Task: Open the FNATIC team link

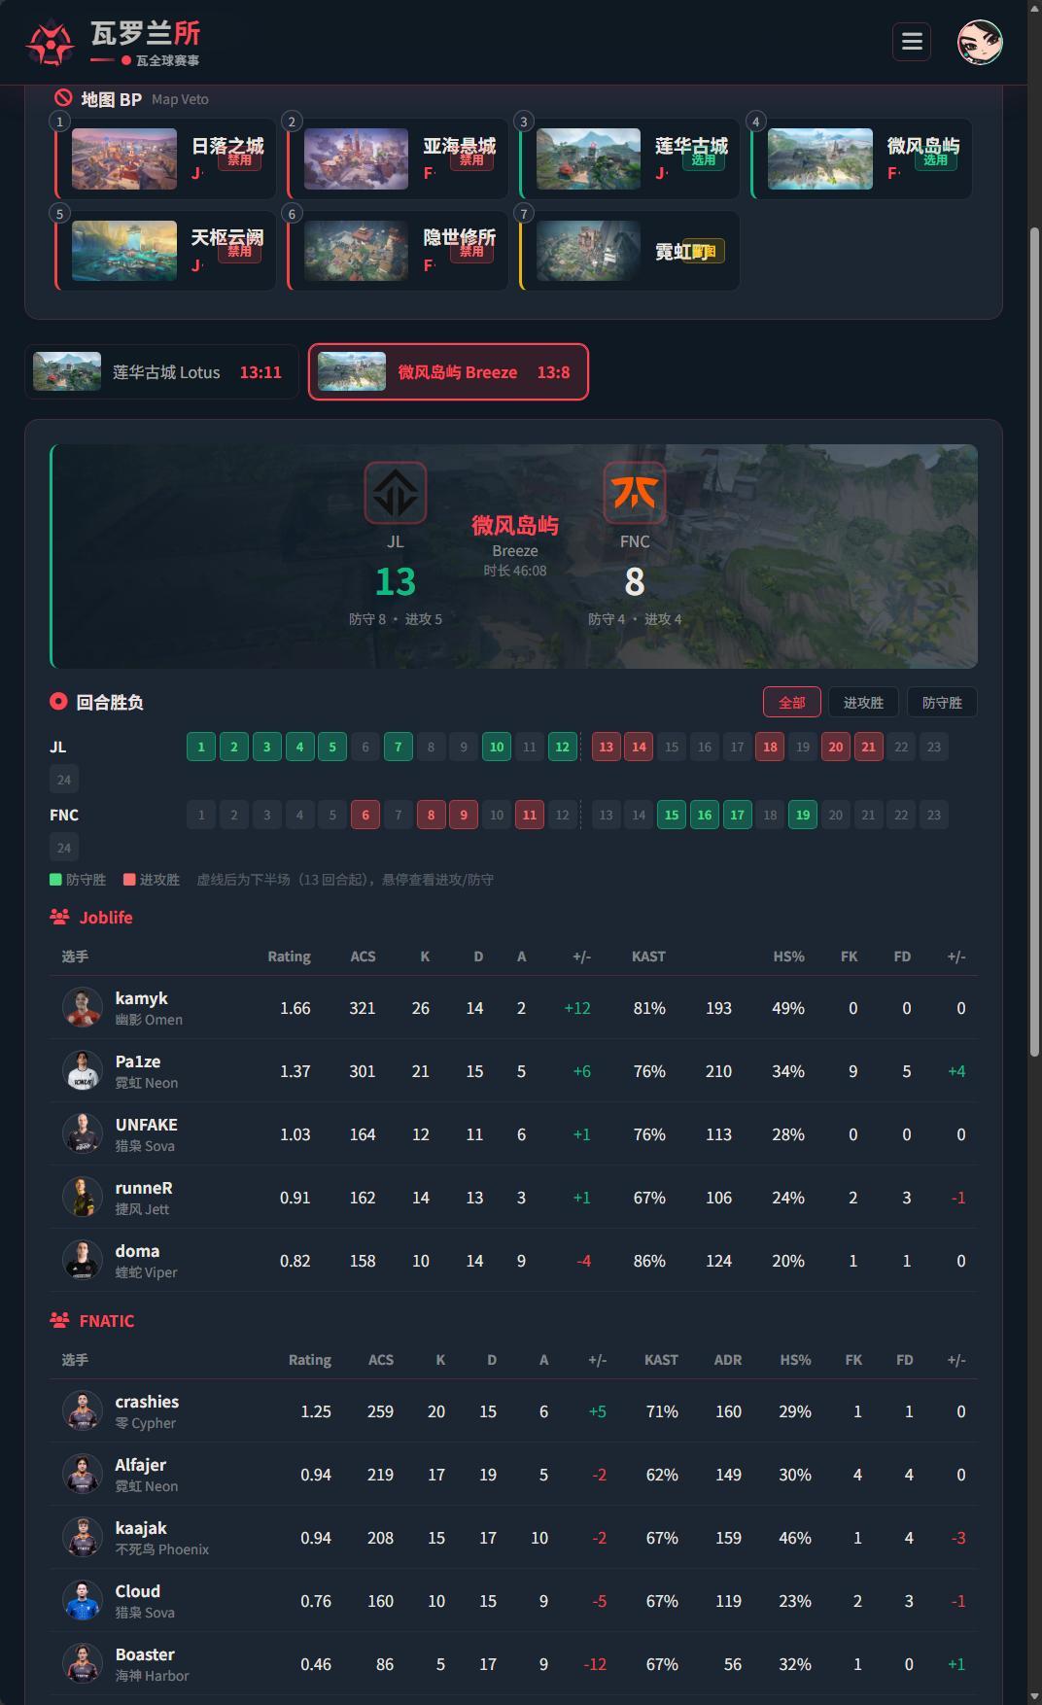Action: coord(107,1320)
